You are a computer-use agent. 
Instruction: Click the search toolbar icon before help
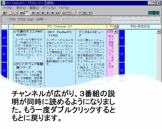point(85,13)
